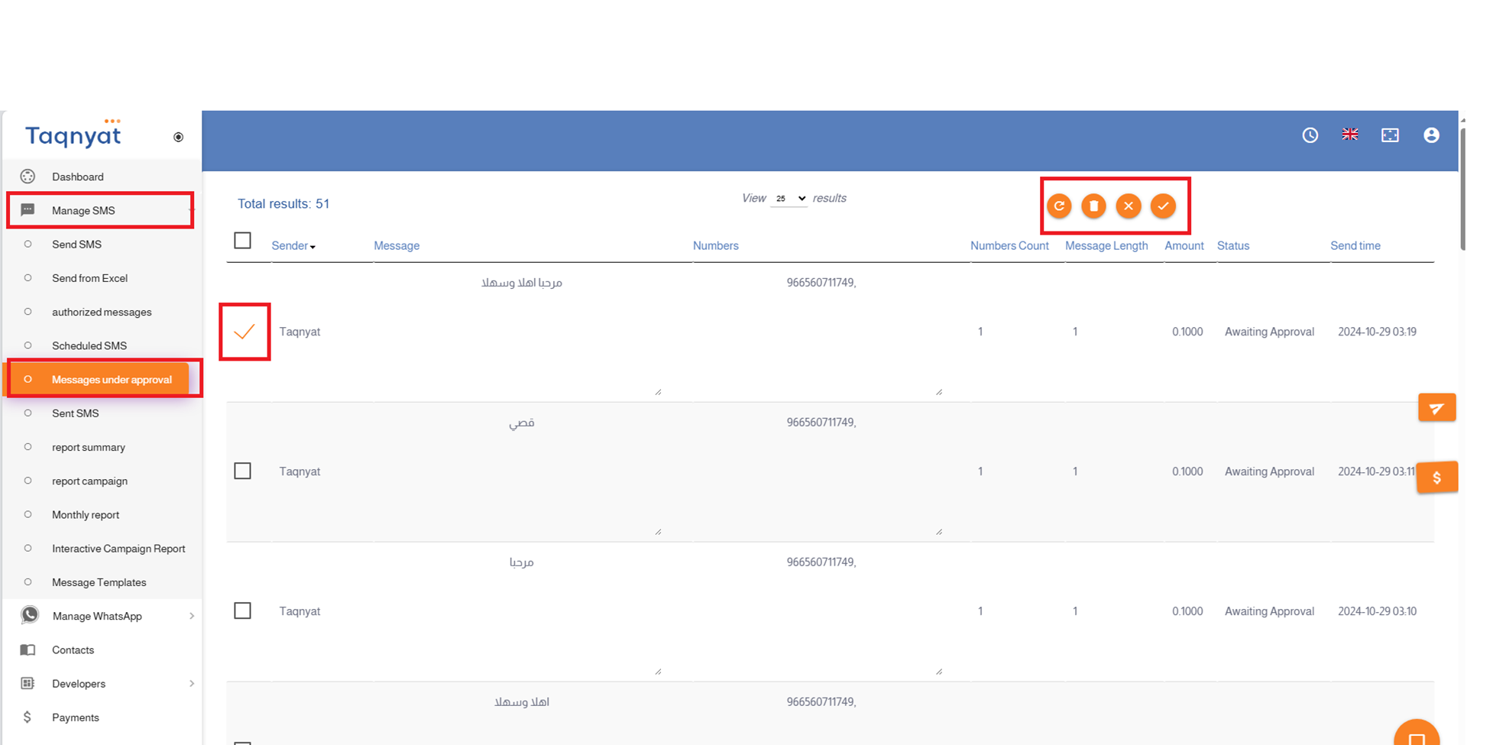The width and height of the screenshot is (1506, 745).
Task: Click the Numbers Count column header
Action: tap(1009, 246)
